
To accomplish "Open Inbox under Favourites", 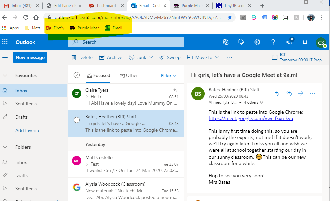I will [34, 91].
